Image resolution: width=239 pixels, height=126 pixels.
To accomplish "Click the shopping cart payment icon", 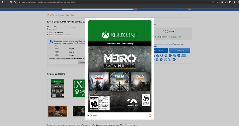I will tap(170, 60).
